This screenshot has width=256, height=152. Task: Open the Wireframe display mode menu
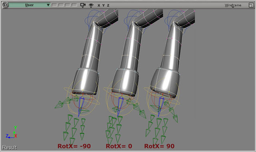pyautogui.click(x=233, y=5)
